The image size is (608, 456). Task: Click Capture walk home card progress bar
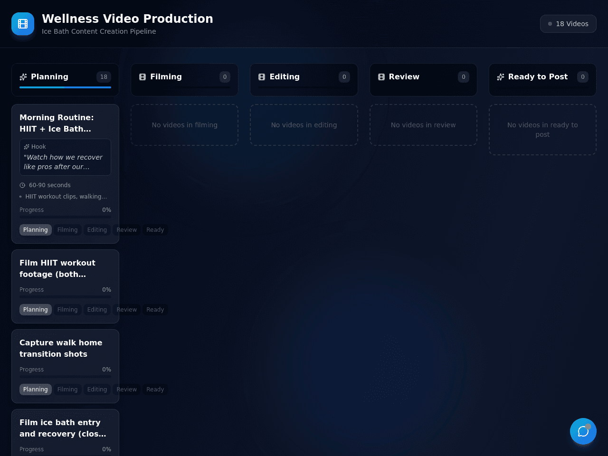pos(65,377)
